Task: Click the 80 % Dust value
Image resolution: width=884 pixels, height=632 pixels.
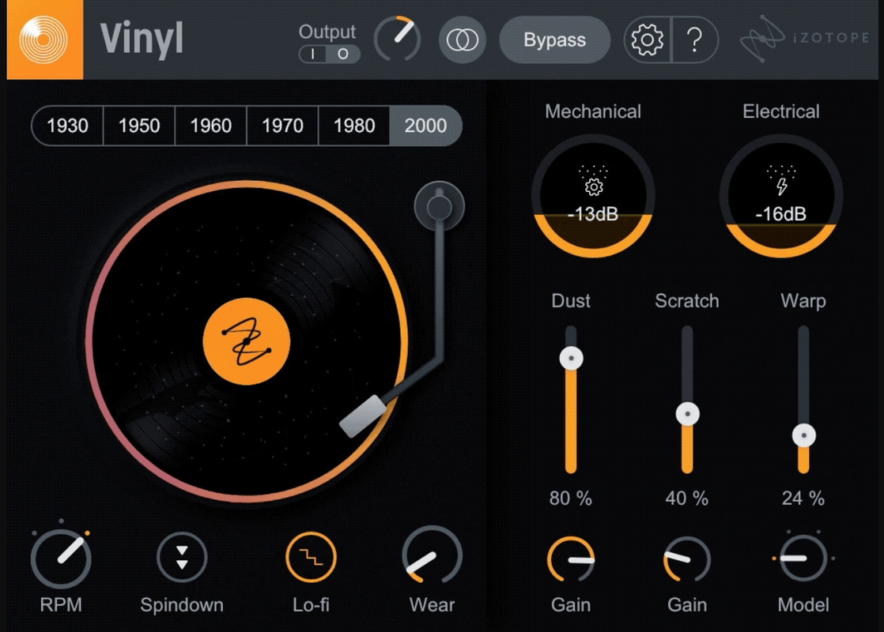Action: point(571,498)
